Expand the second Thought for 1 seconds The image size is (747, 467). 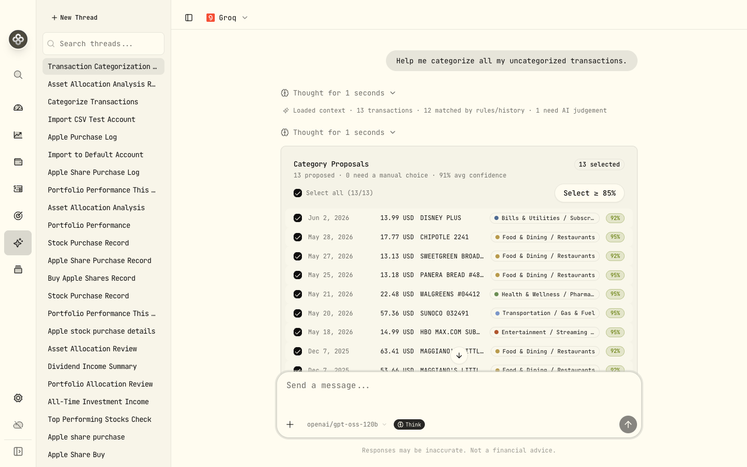[338, 132]
